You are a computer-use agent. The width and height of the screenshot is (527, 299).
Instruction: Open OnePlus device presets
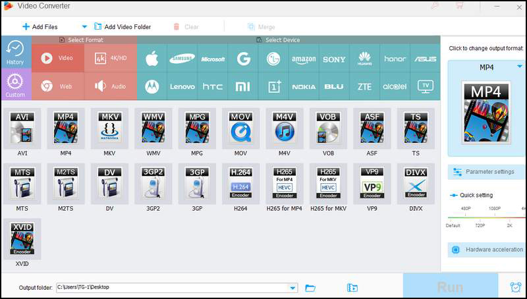coord(273,86)
